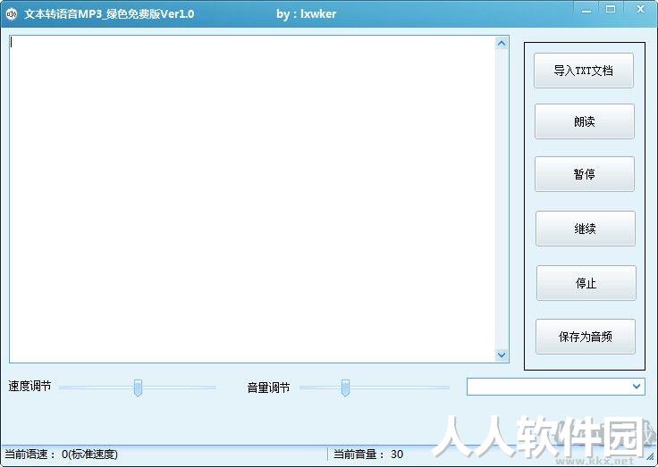Click the 当前语速 status bar entry
This screenshot has height=467, width=658.
62,454
